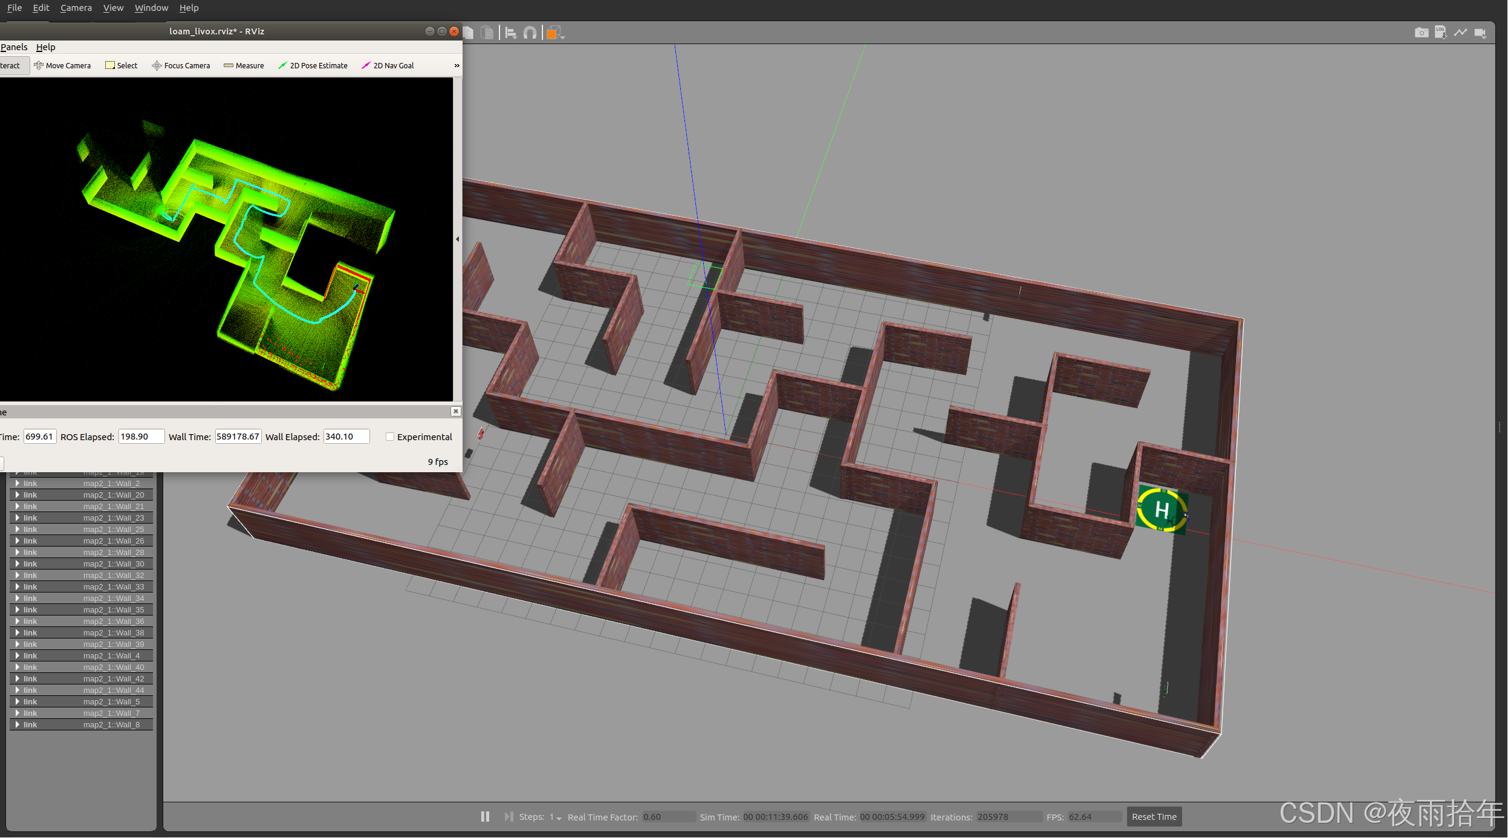
Task: Toggle the Experimental checkbox
Action: [390, 437]
